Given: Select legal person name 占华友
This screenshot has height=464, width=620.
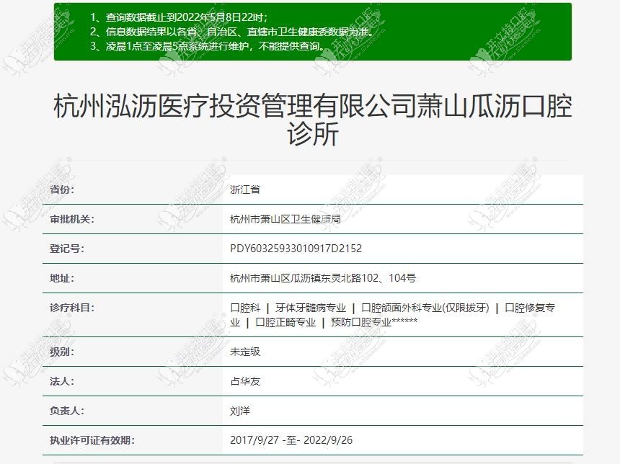Looking at the screenshot, I should 245,381.
